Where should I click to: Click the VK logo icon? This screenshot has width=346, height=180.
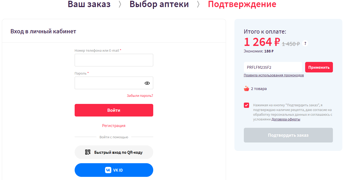point(108,170)
